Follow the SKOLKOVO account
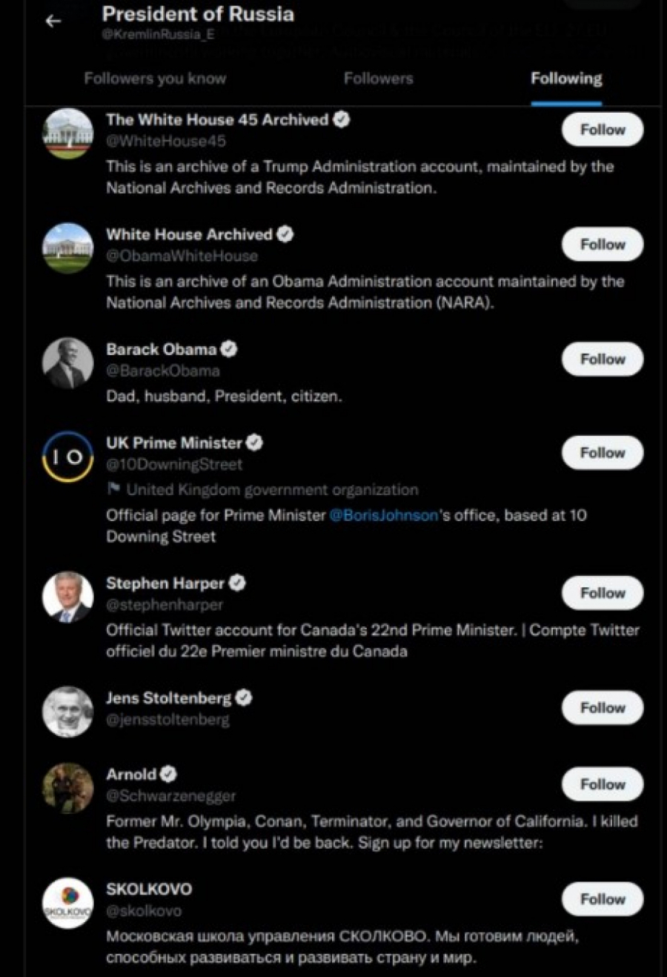This screenshot has height=977, width=667. point(602,899)
